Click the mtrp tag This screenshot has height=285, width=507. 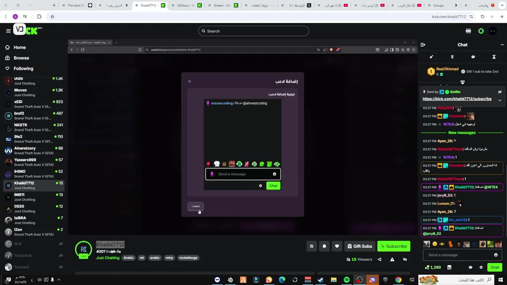(169, 258)
